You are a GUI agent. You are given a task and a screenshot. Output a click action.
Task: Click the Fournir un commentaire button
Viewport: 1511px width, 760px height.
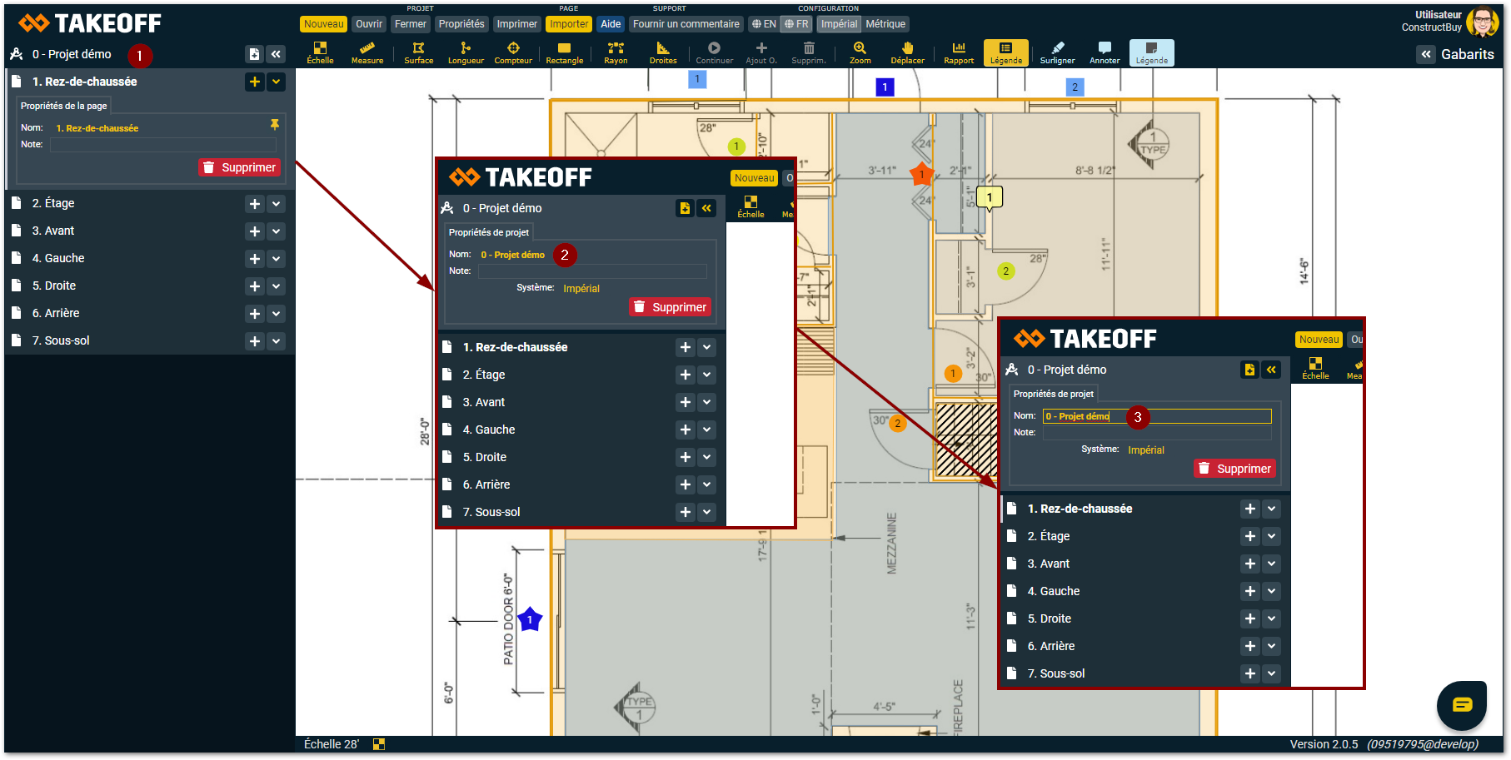686,24
